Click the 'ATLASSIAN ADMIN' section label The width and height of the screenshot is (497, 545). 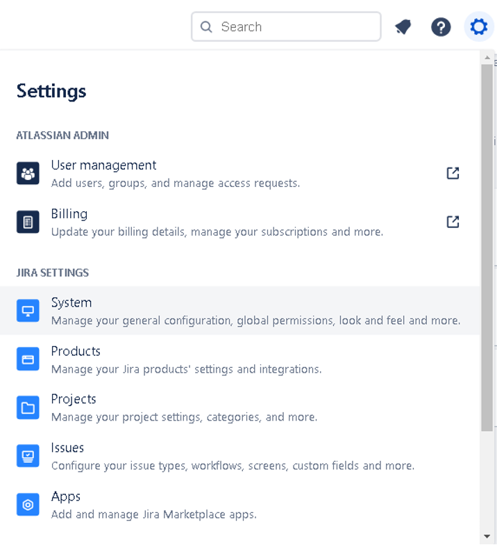point(62,135)
